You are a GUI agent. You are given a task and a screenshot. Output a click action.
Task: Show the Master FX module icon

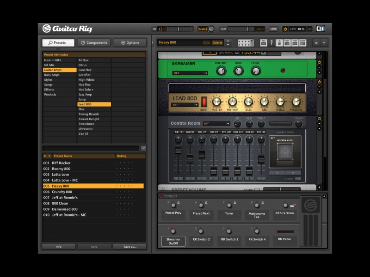302,42
